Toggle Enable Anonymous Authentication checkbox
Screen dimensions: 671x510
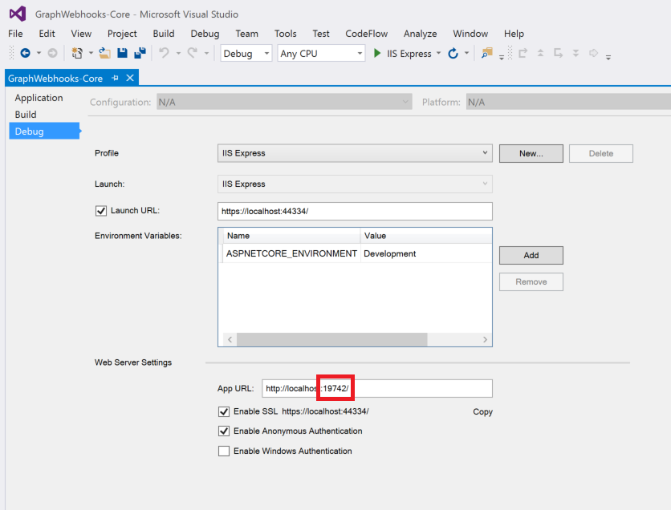coord(224,431)
